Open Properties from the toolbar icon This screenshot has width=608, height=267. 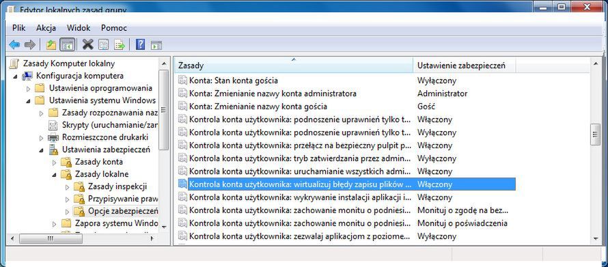pos(104,45)
